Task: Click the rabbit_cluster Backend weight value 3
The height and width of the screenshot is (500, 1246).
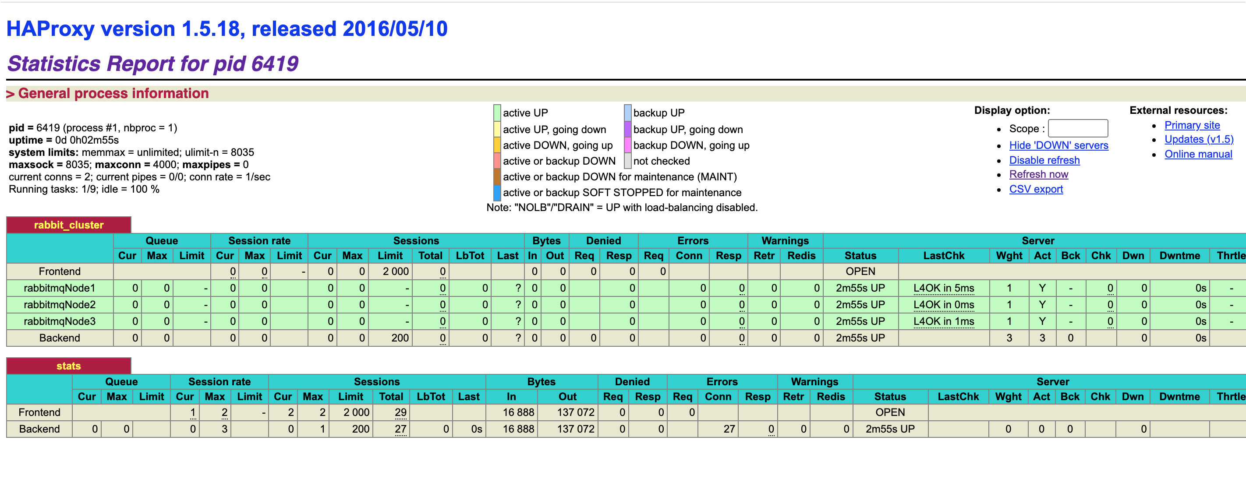Action: coord(1009,338)
